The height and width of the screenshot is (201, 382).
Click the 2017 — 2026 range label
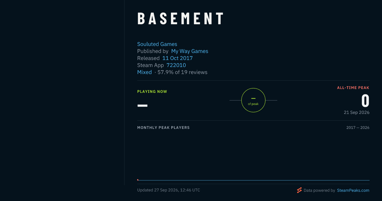tap(358, 128)
